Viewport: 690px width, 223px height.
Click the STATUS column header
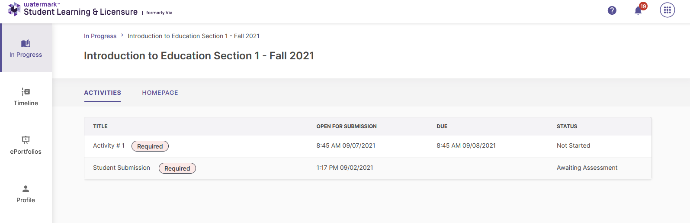(567, 126)
